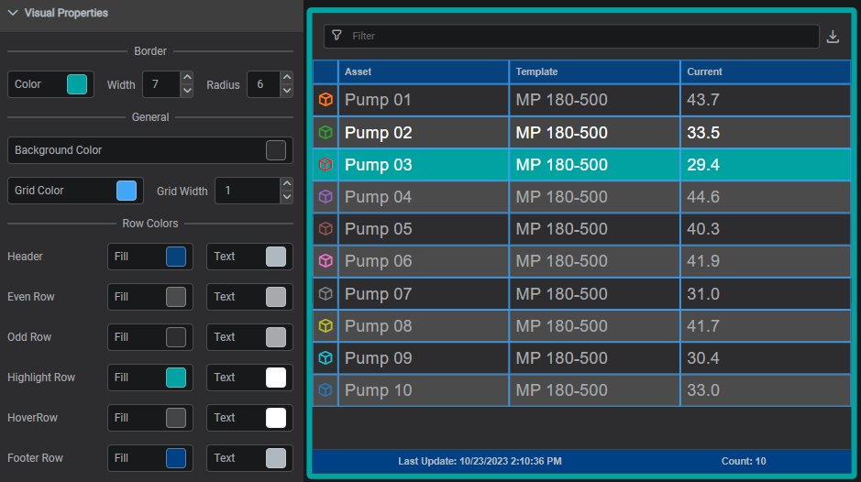
Task: Click the 29.4 current value
Action: pyautogui.click(x=703, y=165)
